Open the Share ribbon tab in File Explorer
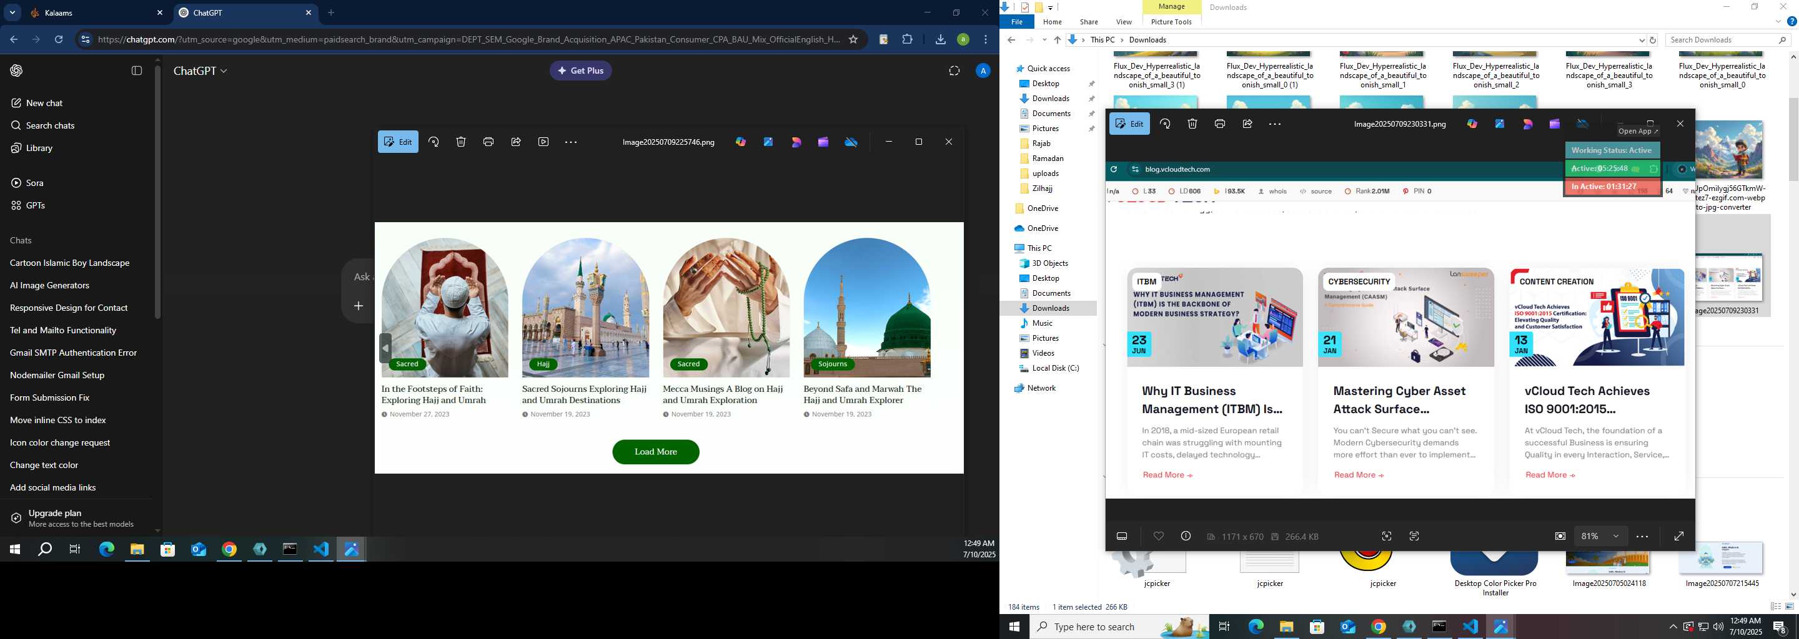The image size is (1799, 639). (1088, 22)
